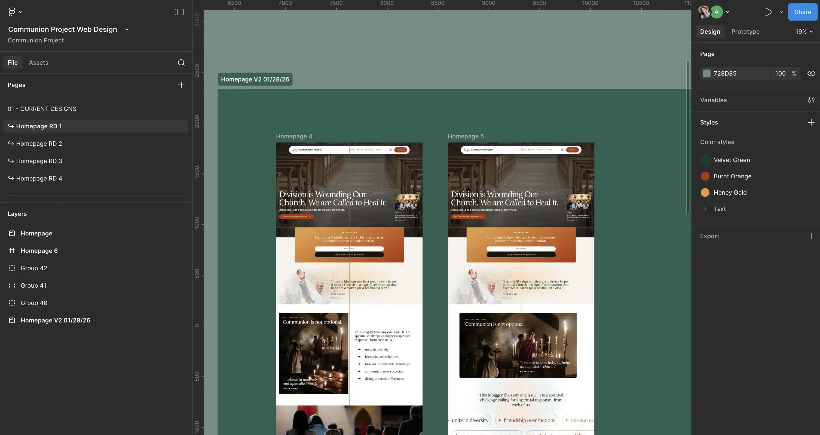The image size is (820, 435).
Task: Click the 728D85 page color swatch
Action: tap(706, 73)
